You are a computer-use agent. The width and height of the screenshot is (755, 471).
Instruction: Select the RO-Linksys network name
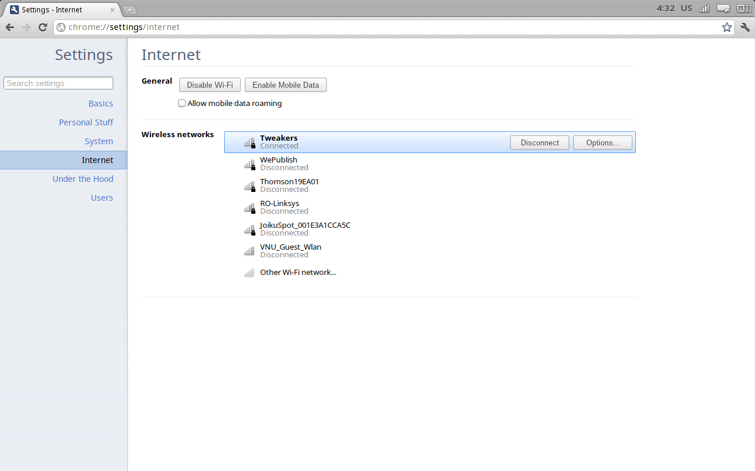280,203
